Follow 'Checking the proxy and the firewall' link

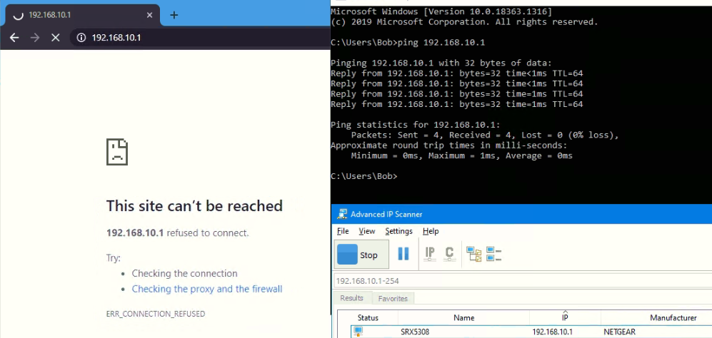click(207, 289)
